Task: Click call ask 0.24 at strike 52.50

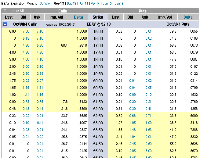Action: tap(40, 116)
